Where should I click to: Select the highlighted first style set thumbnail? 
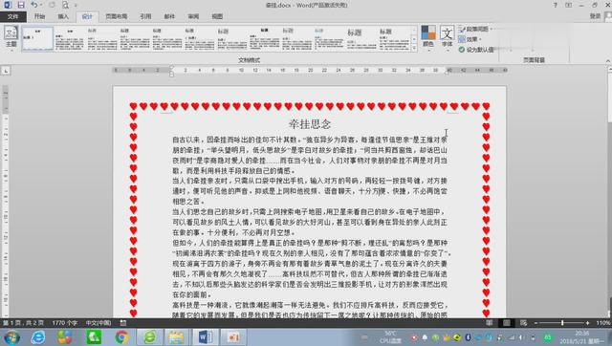pos(37,38)
